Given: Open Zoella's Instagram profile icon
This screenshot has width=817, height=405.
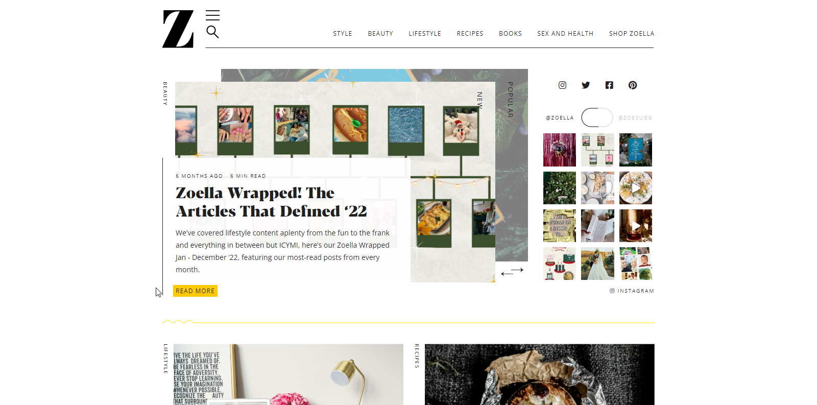Looking at the screenshot, I should pos(562,85).
